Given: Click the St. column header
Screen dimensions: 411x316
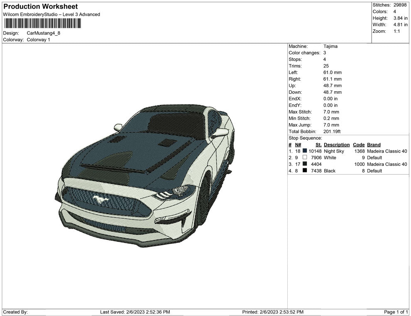Looking at the screenshot, I should [x=318, y=145].
